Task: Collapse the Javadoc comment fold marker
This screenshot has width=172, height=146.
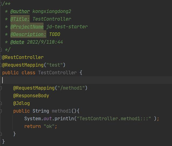Action: (x=1, y=3)
